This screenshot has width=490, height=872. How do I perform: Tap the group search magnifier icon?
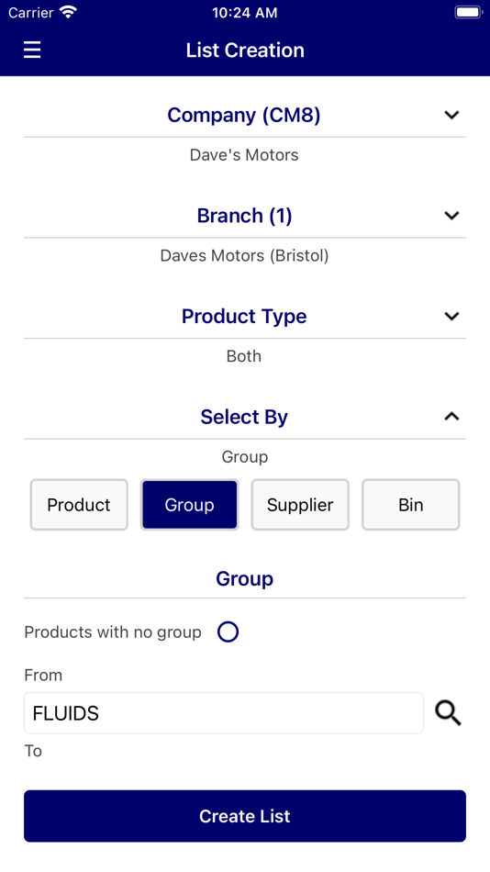(x=449, y=713)
